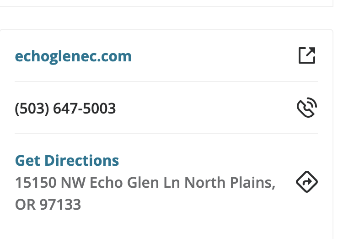The image size is (354, 239).
Task: Click the Get Directions link
Action: [67, 161]
